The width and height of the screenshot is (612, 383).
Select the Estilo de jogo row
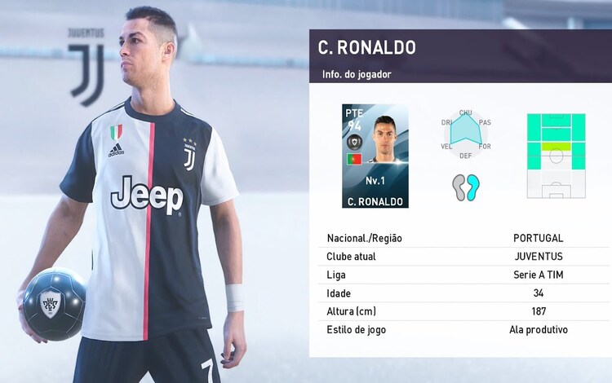[463, 329]
